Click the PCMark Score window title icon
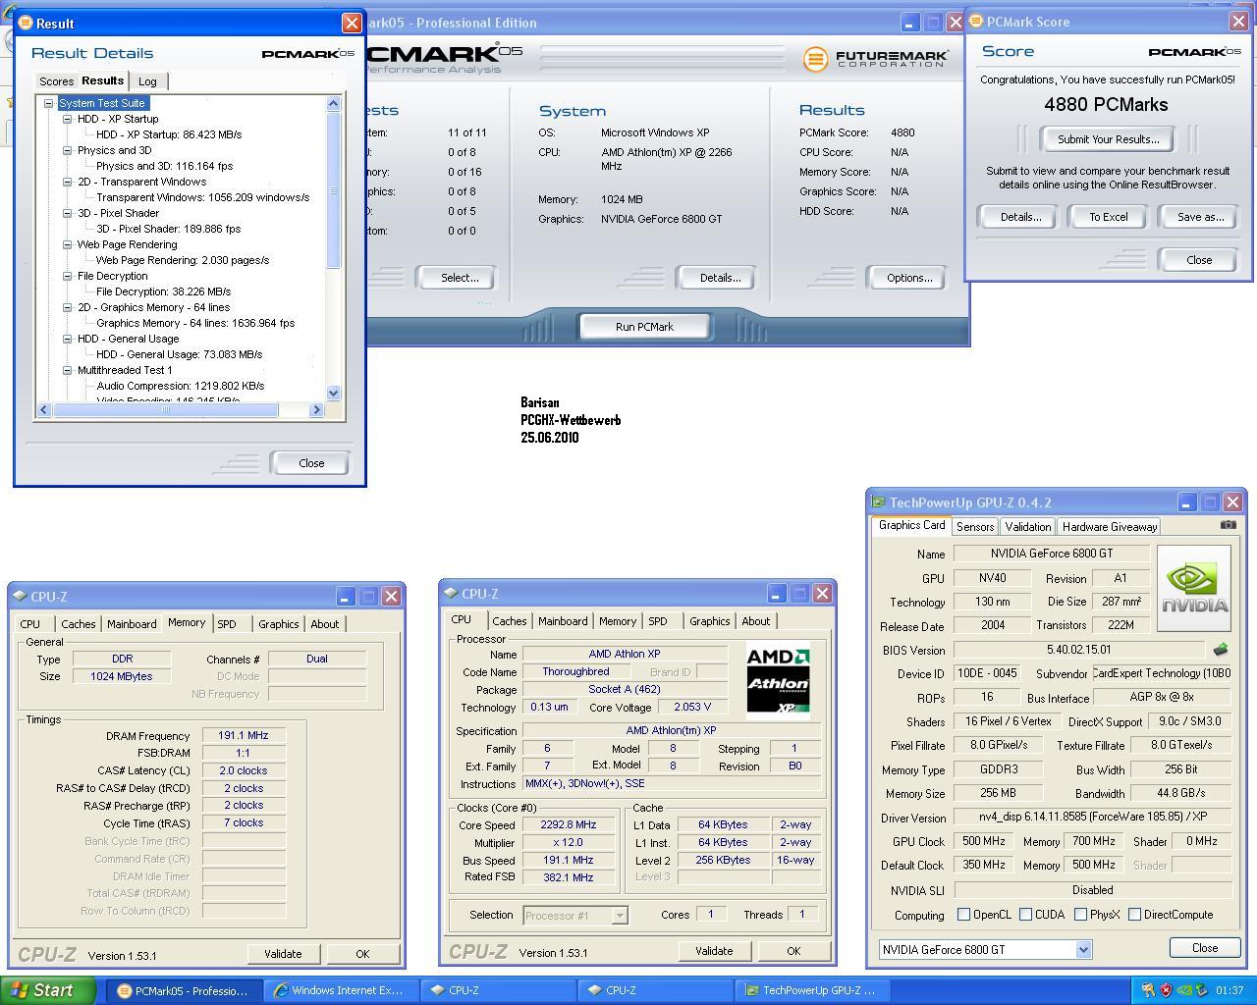 (976, 22)
